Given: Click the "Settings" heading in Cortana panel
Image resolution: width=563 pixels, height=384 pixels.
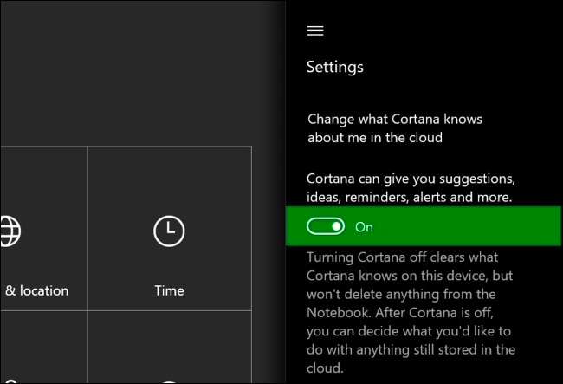Looking at the screenshot, I should click(x=335, y=67).
